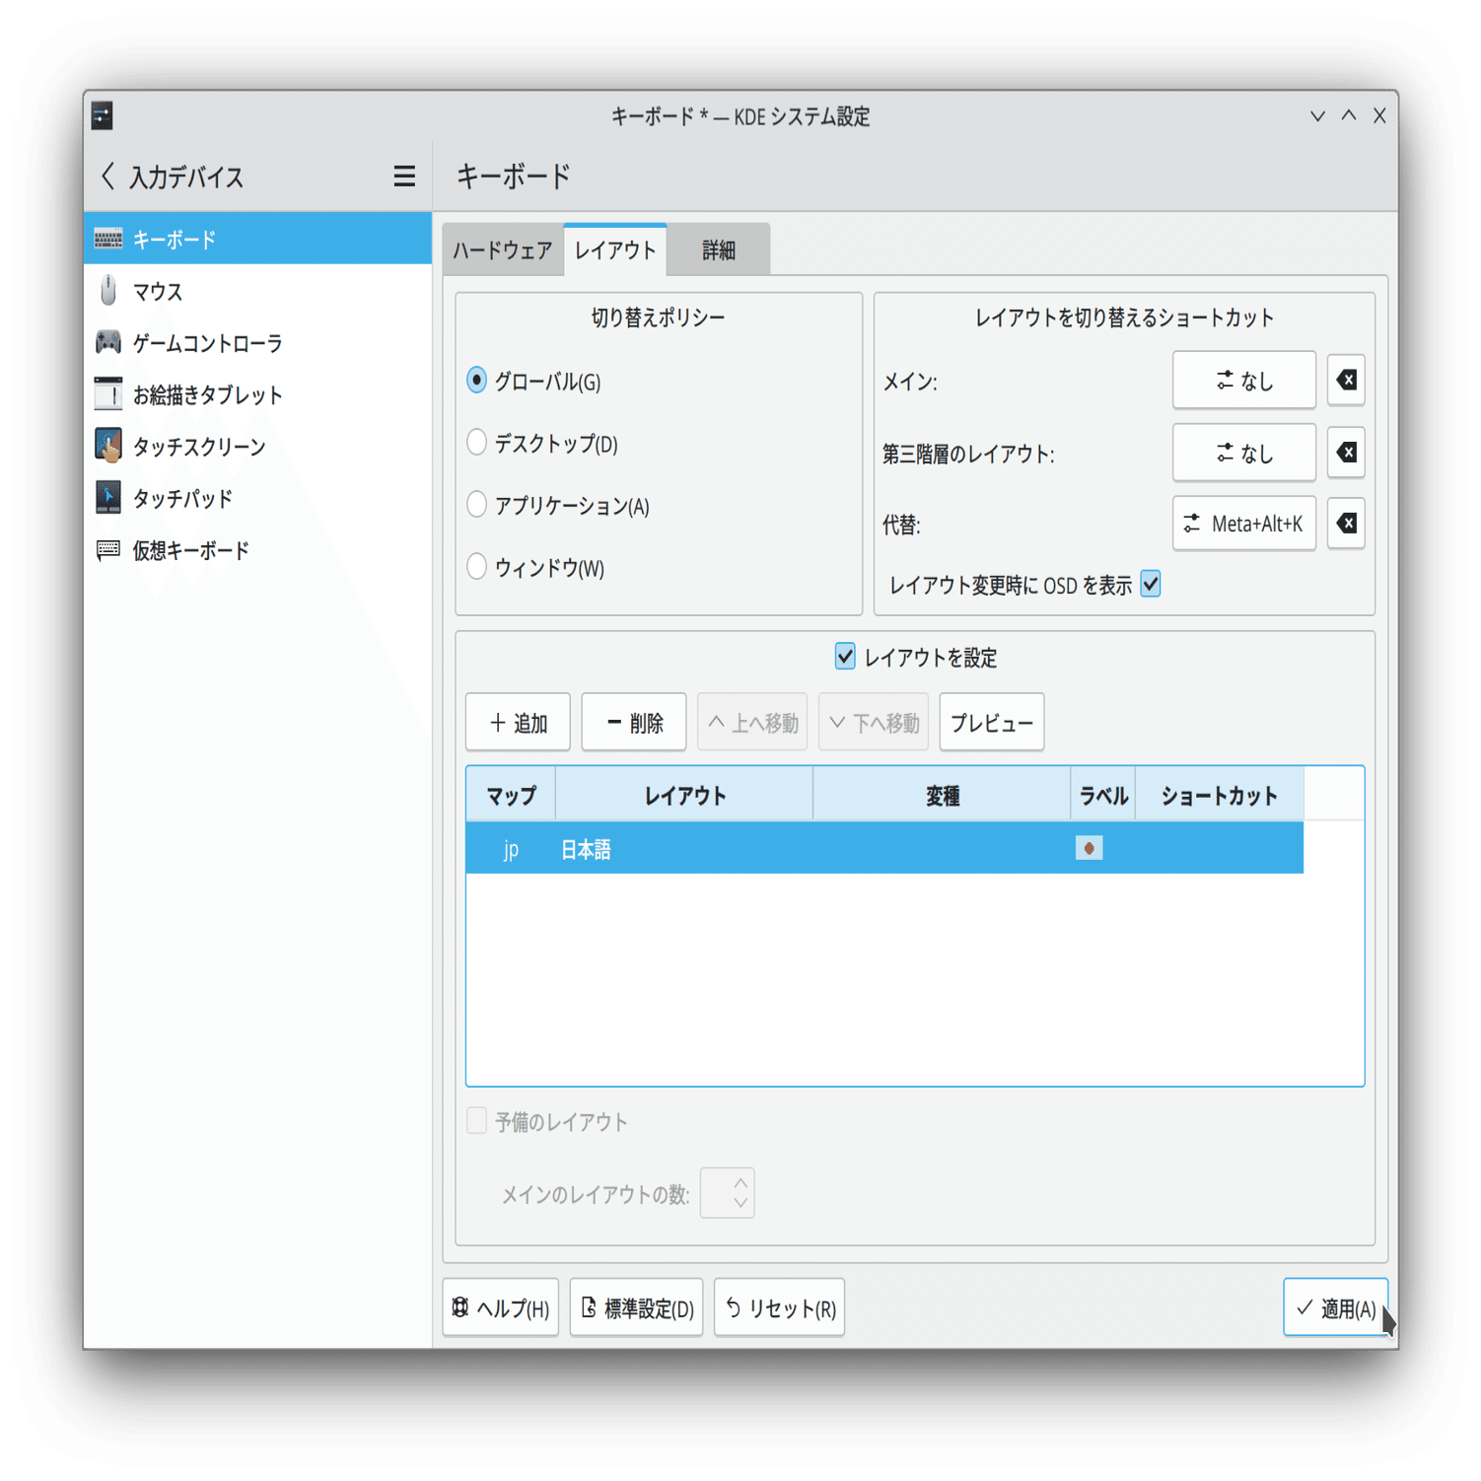Assign a 第三階層のレイアウト shortcut
Screen dimensions: 1481x1481
(1243, 452)
